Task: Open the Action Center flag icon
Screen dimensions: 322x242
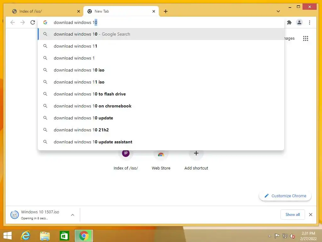Action: tap(277, 236)
